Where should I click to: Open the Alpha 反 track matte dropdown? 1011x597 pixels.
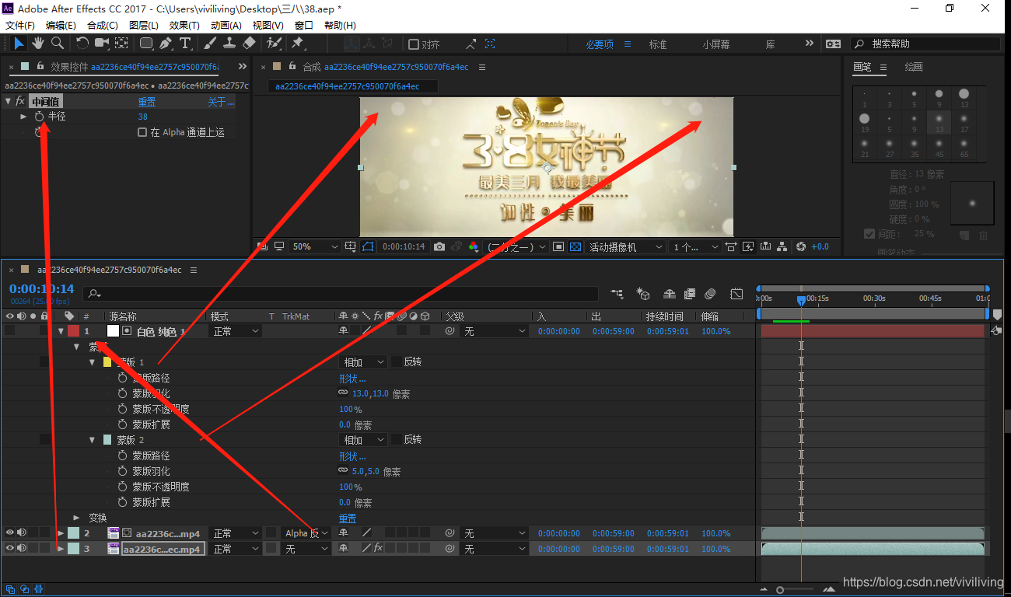click(x=306, y=533)
